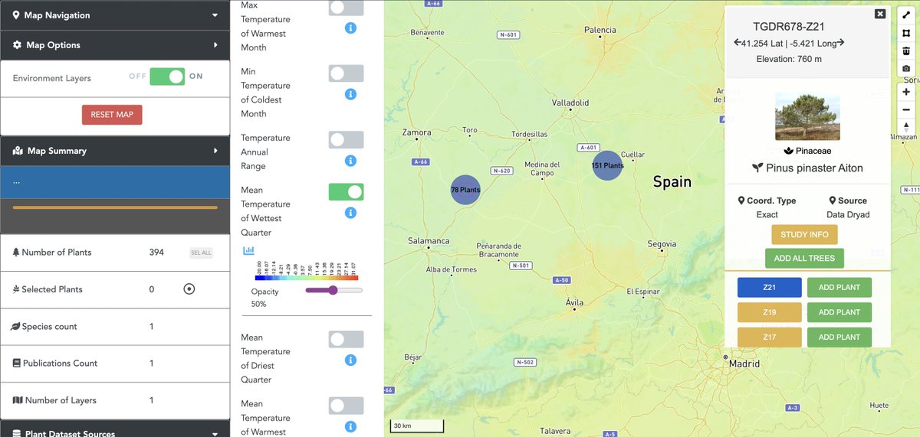This screenshot has height=437, width=920.
Task: Reset map bearing with compass arrow
Action: [906, 127]
